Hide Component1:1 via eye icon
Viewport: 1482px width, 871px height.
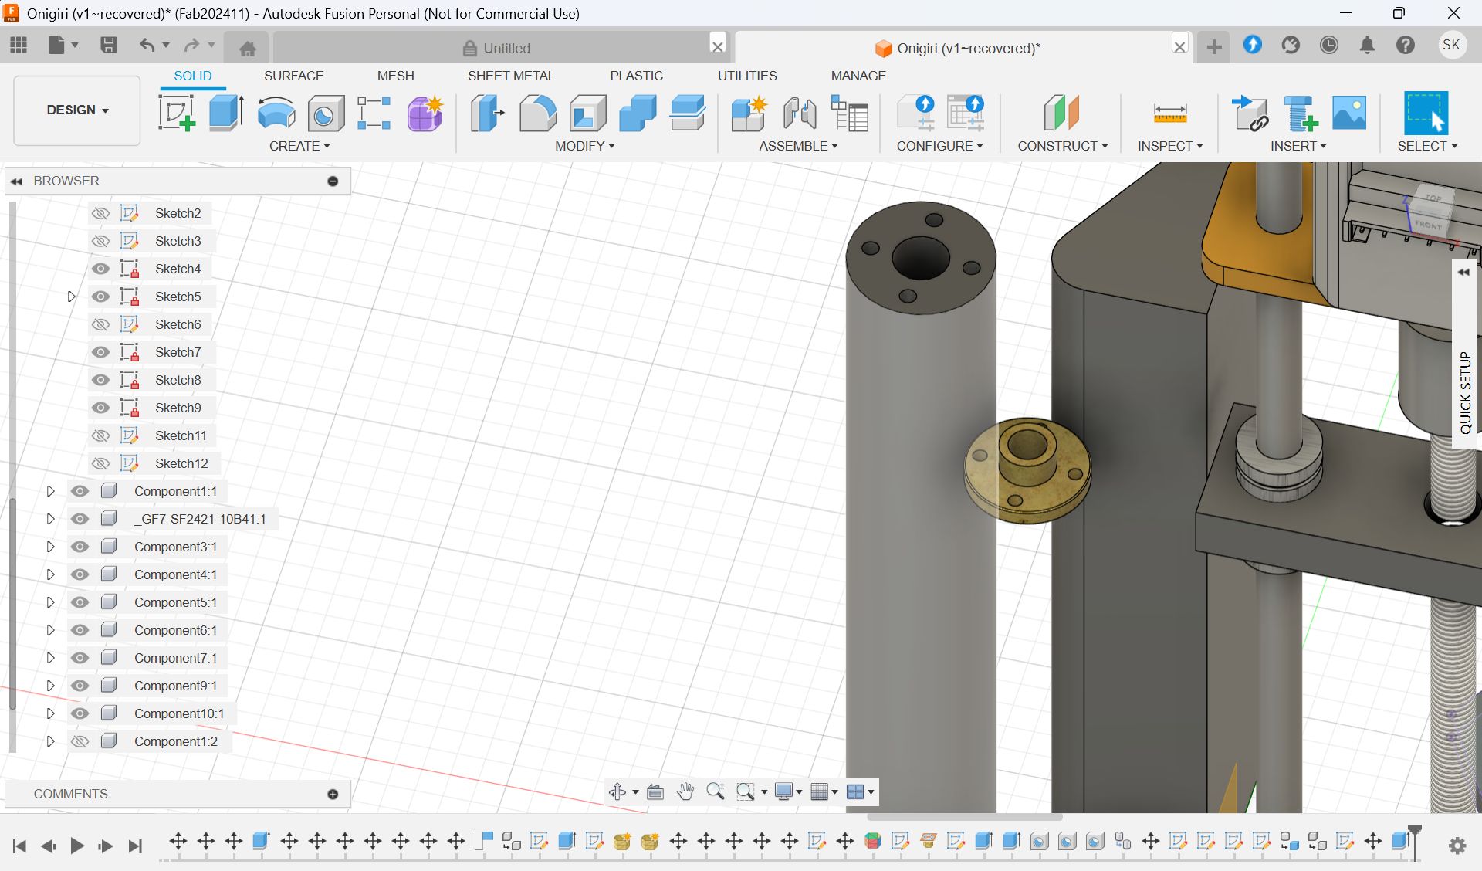click(x=80, y=491)
